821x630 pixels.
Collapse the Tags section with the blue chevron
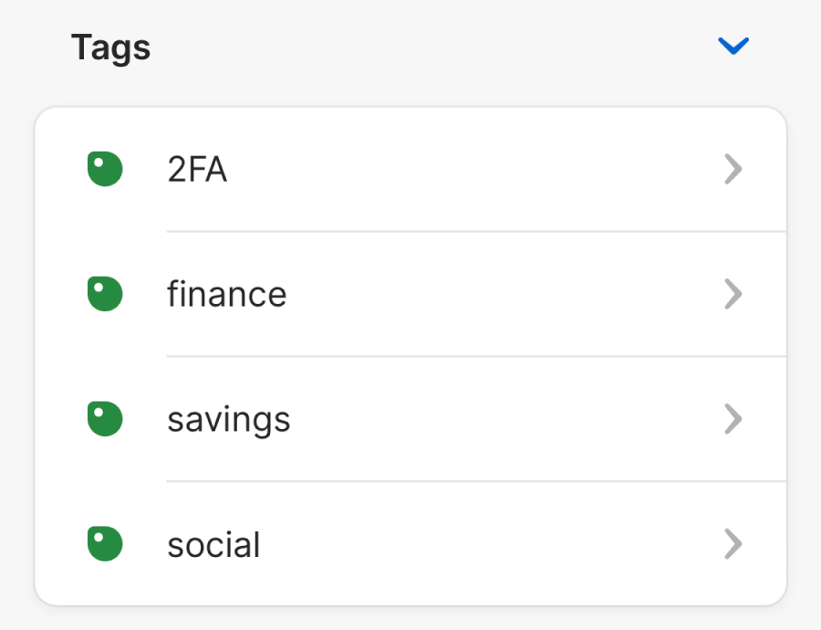point(733,46)
